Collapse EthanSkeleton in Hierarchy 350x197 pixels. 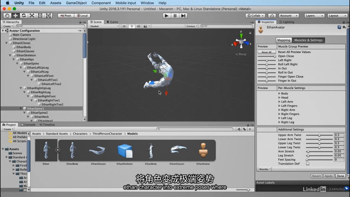point(10,55)
